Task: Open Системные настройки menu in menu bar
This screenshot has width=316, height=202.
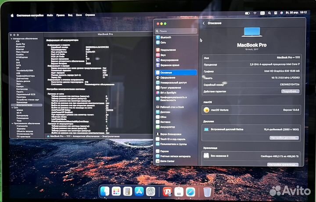Action: (x=30, y=15)
